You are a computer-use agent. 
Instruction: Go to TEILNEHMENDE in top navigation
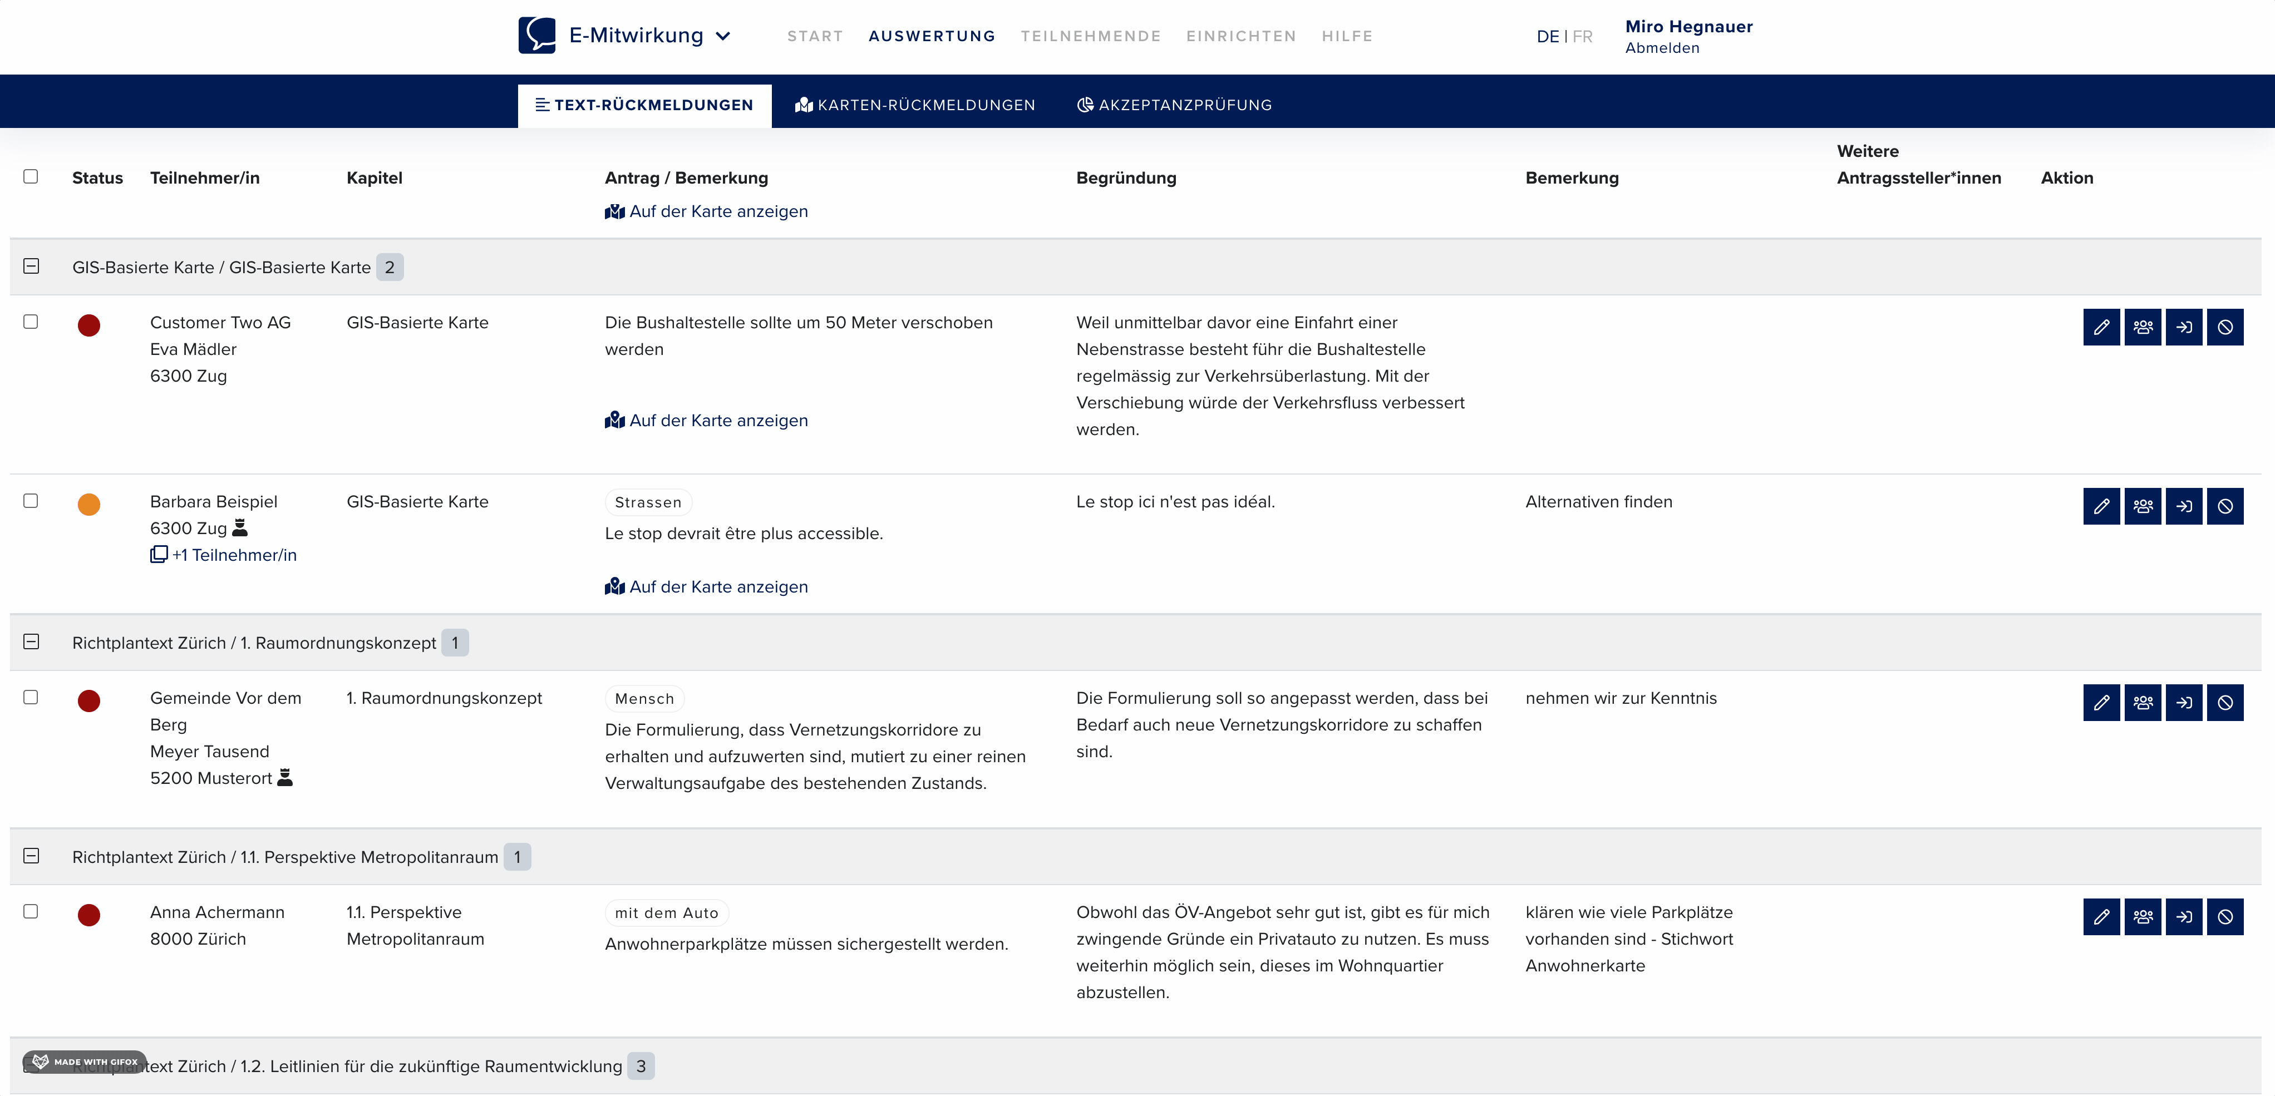1091,36
